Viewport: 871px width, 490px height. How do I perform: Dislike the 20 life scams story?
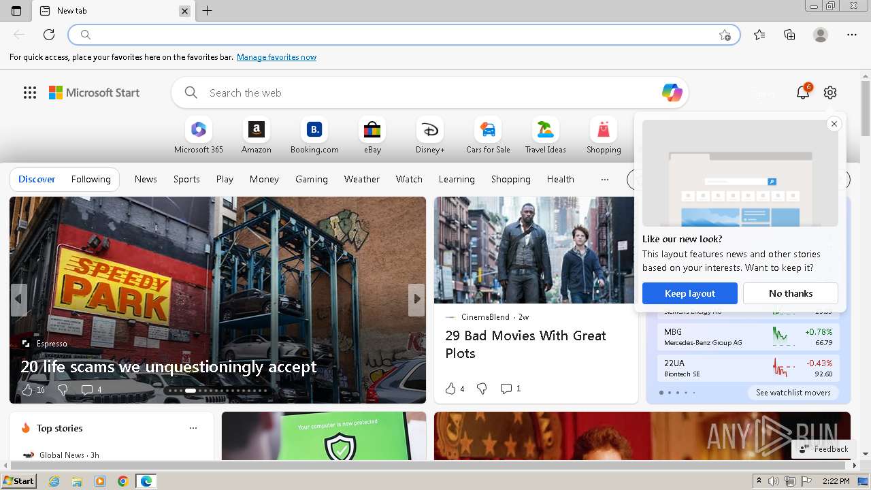[x=63, y=390]
